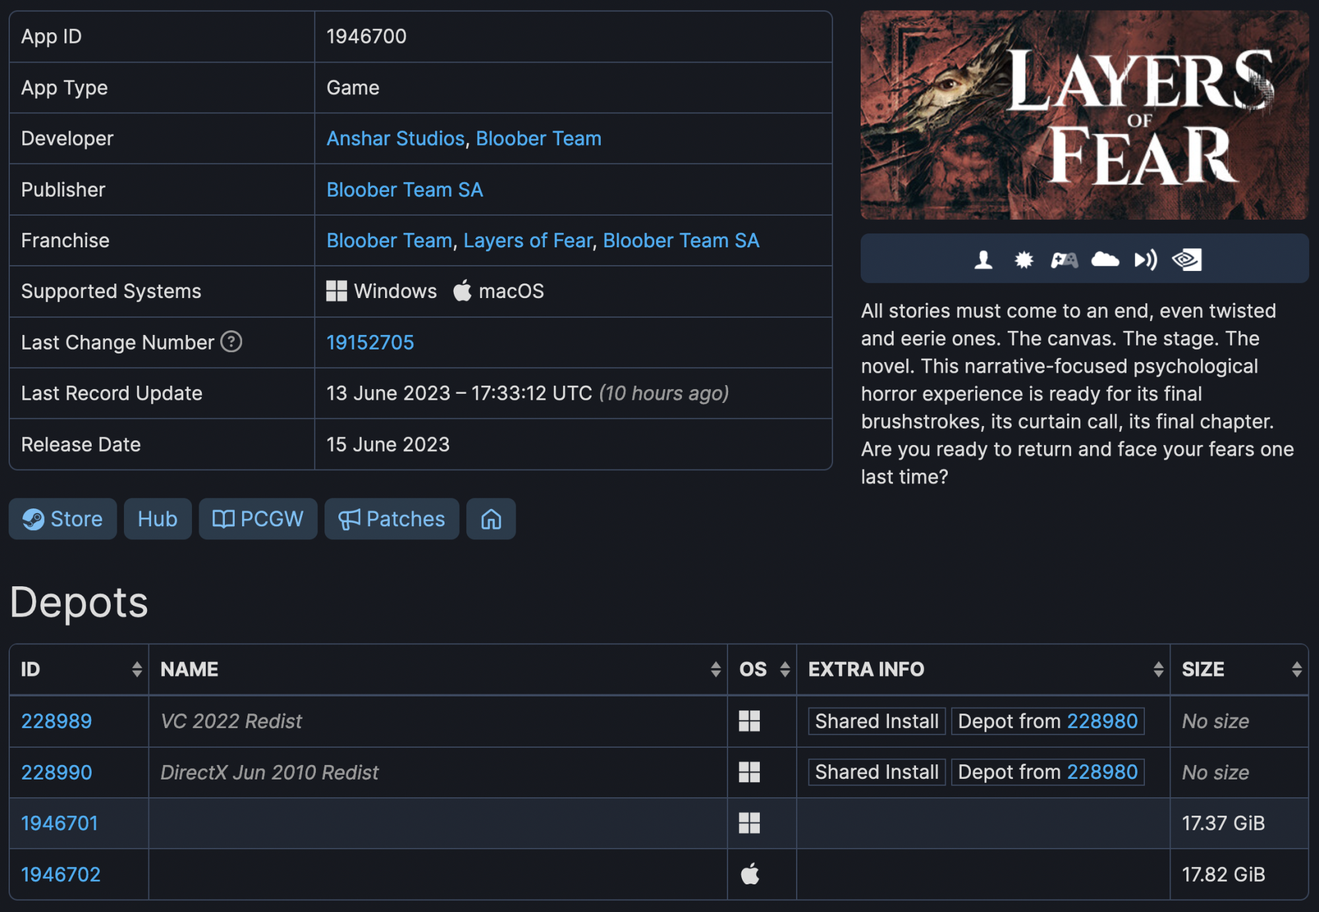This screenshot has width=1319, height=912.
Task: Open change number 19152705 link
Action: point(370,342)
